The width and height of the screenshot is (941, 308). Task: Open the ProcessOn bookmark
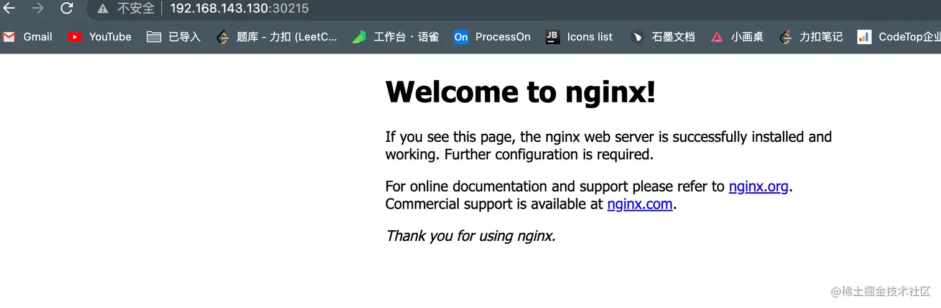(x=492, y=37)
